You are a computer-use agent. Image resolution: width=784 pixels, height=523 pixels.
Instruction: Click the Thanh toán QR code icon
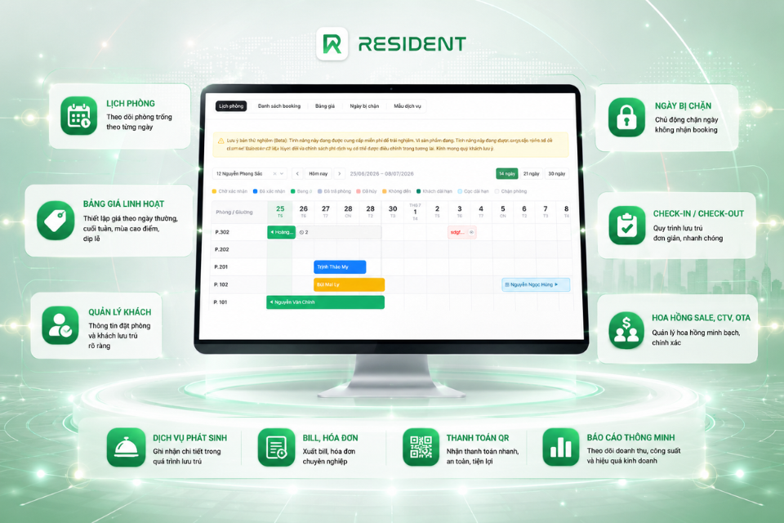click(421, 447)
